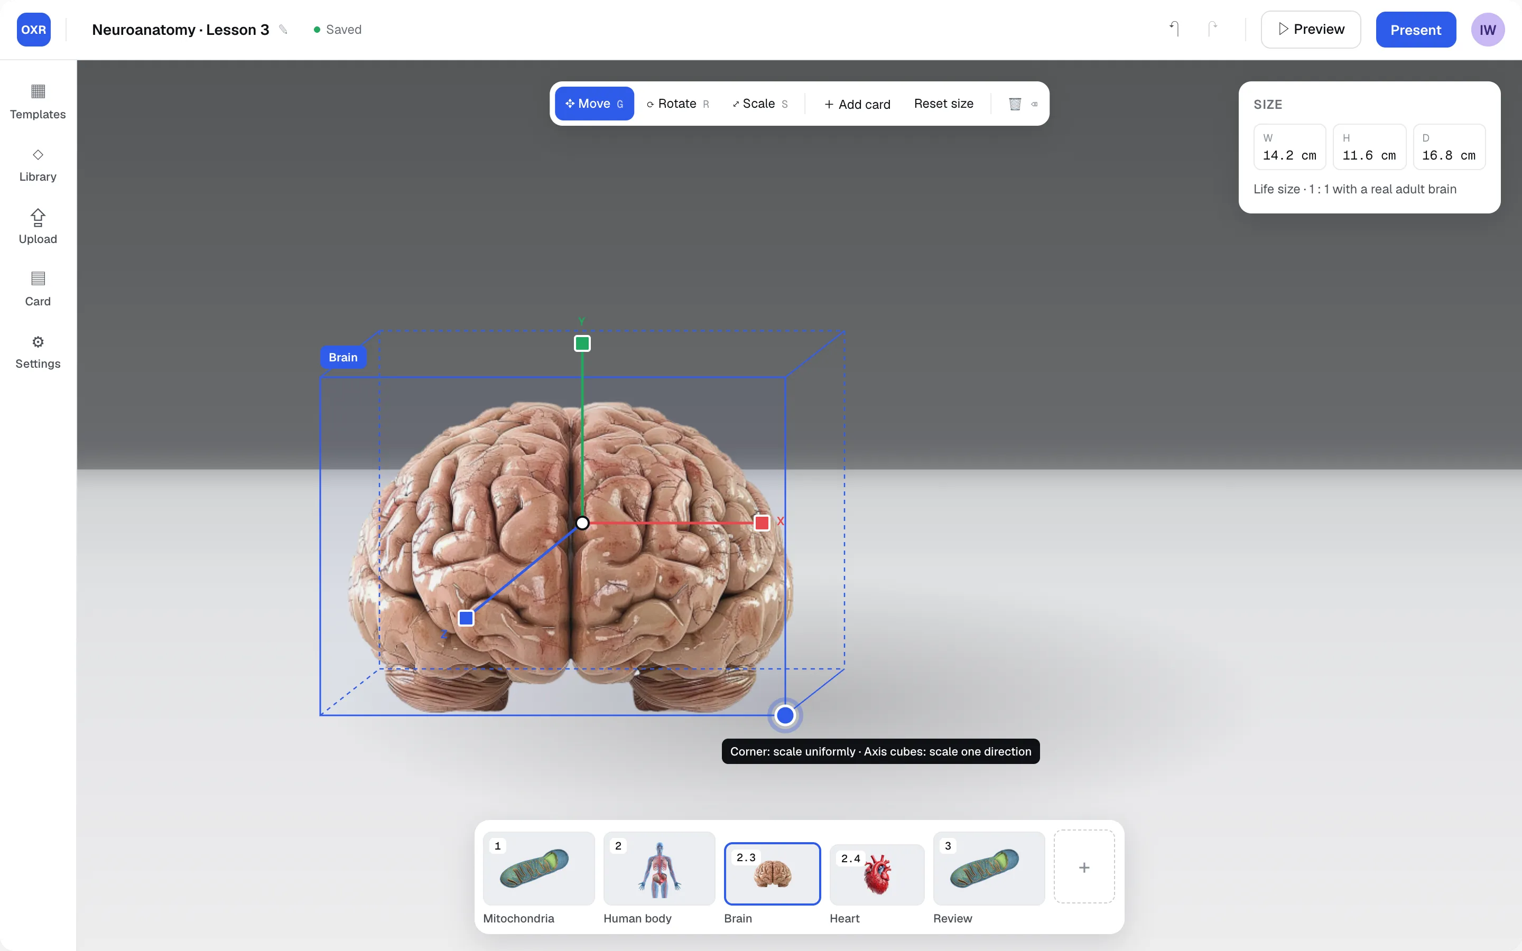Click the Mitochondria scene label text

[518, 918]
